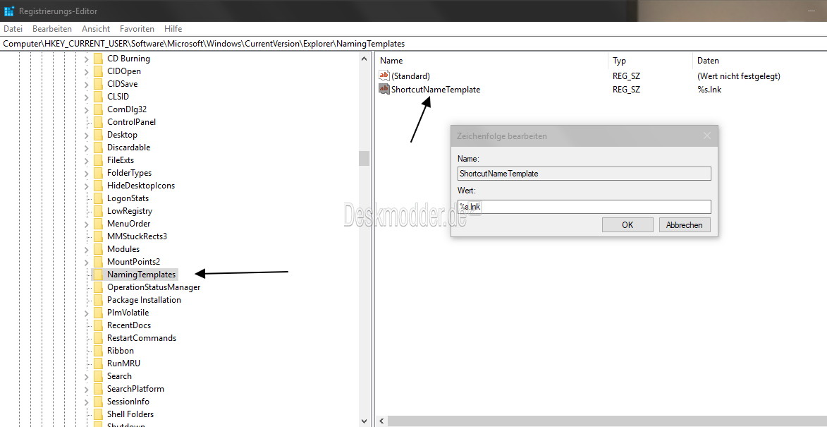Select the CD Burning folder icon
Image resolution: width=827 pixels, height=427 pixels.
[98, 59]
